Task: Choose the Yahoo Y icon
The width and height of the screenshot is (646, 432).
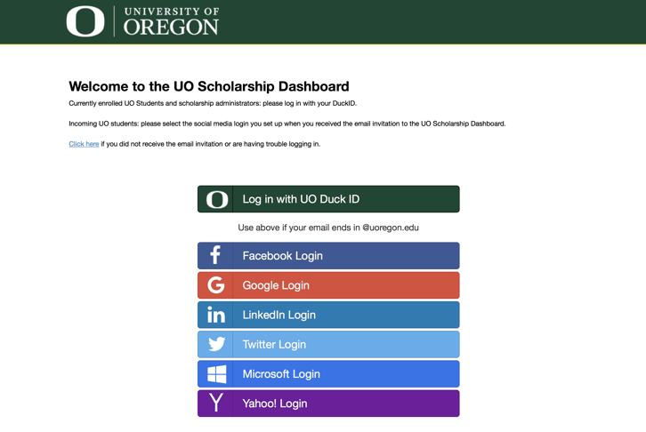Action: 216,403
